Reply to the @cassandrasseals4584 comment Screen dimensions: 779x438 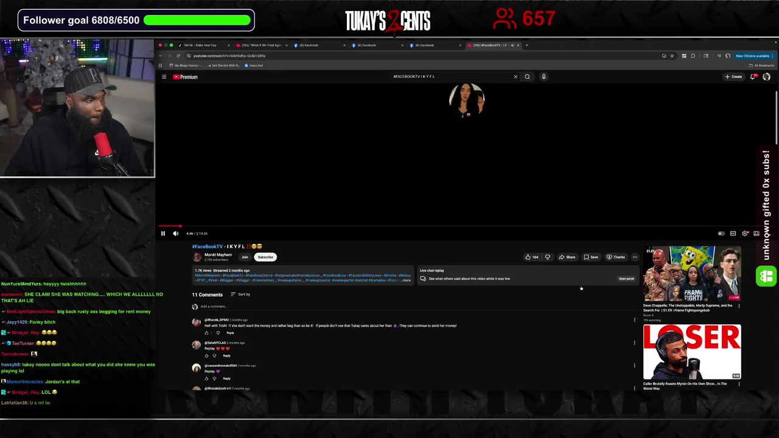[226, 378]
